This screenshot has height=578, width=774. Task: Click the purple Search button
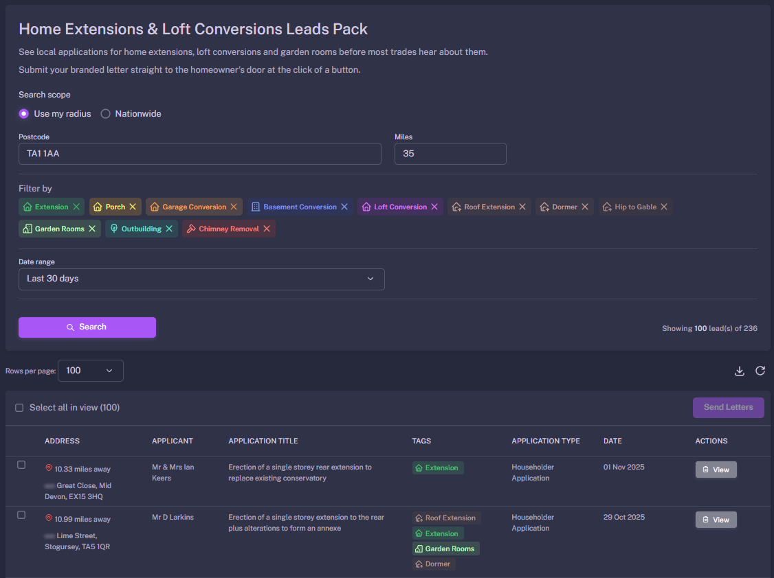coord(87,327)
